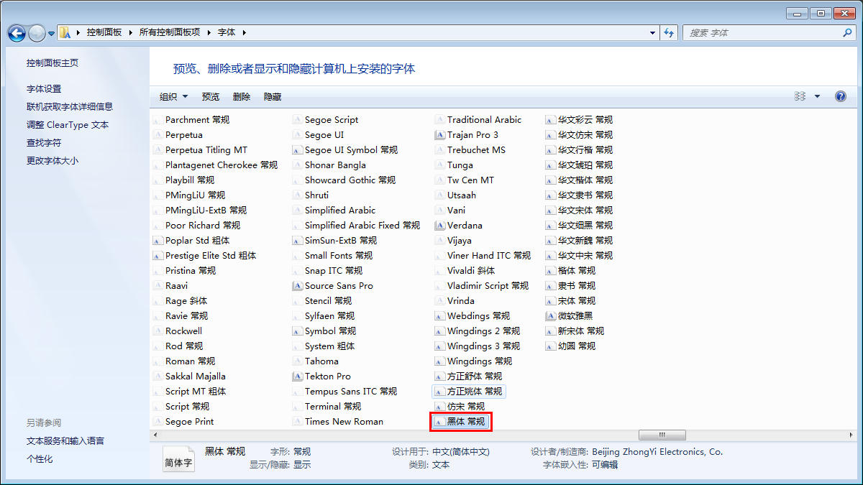Image resolution: width=863 pixels, height=485 pixels.
Task: Click the scrollbar left arrow
Action: [x=155, y=435]
